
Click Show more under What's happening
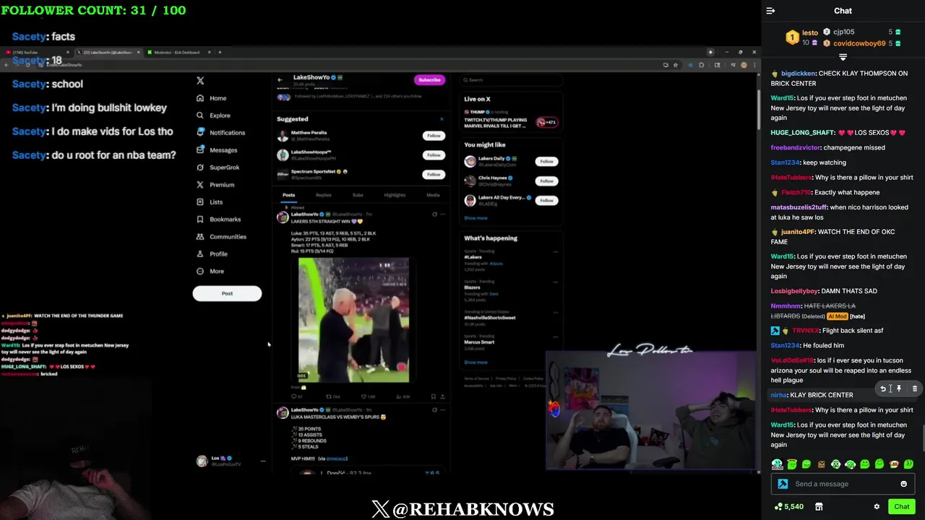pos(476,363)
